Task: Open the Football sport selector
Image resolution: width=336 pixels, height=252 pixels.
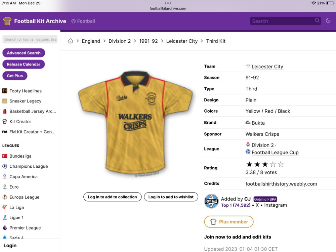Action: coord(83,21)
